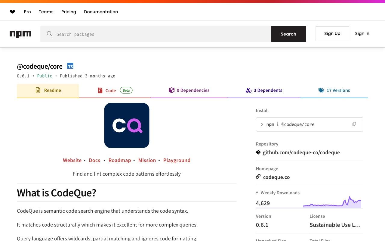385x241 pixels.
Task: Open the Docs link in readme
Action: coord(94,160)
